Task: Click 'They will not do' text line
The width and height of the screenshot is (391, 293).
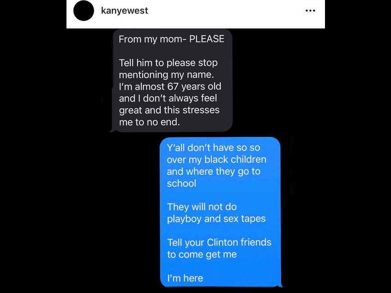Action: (x=202, y=207)
